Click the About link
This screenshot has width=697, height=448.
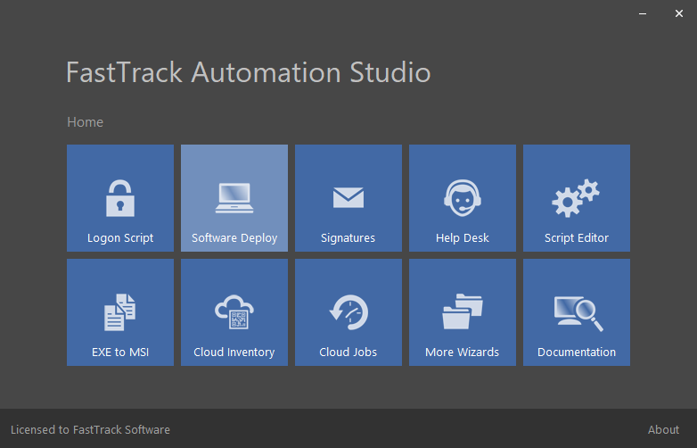pyautogui.click(x=663, y=430)
